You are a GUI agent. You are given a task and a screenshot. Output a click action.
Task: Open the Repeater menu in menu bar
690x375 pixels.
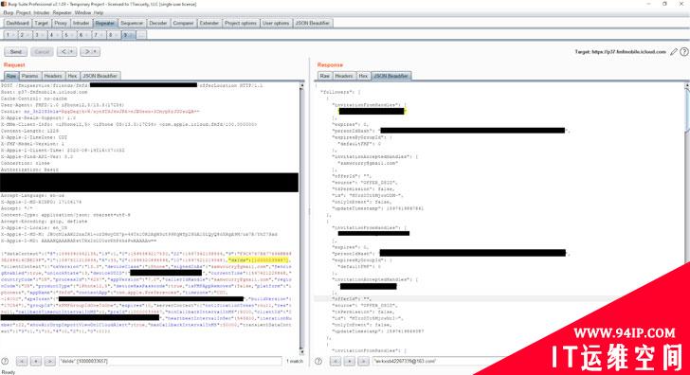[x=62, y=12]
